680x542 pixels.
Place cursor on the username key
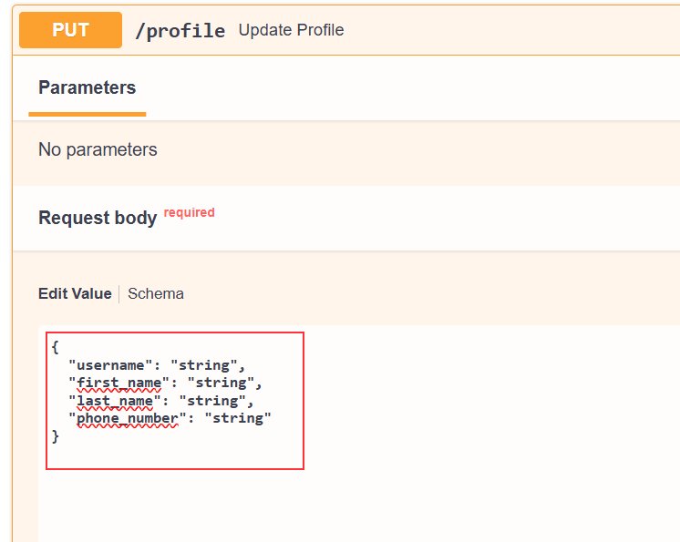110,365
